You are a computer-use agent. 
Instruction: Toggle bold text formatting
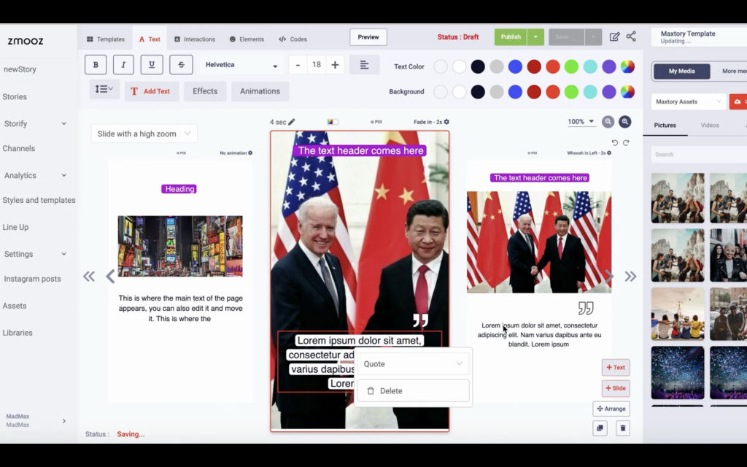(96, 65)
